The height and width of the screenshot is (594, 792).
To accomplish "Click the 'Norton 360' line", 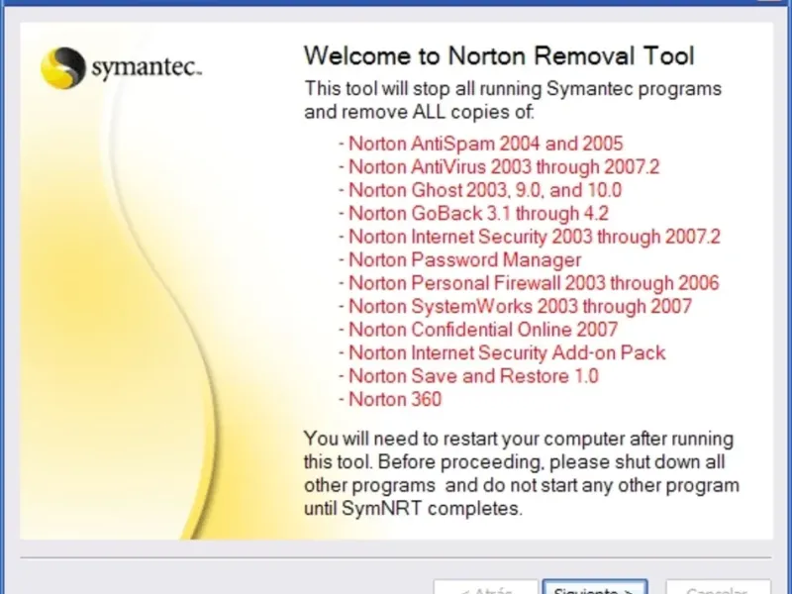I will 390,399.
